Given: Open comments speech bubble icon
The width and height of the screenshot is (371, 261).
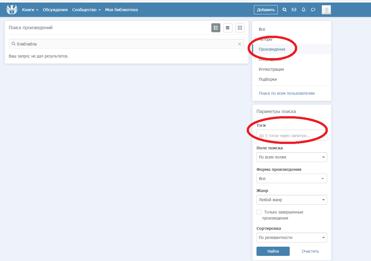Looking at the screenshot, I should (x=313, y=10).
